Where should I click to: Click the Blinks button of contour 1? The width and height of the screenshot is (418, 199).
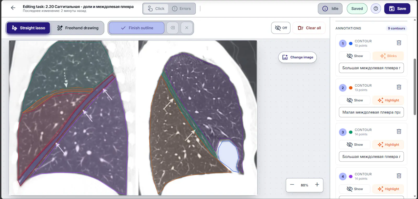[x=388, y=56]
